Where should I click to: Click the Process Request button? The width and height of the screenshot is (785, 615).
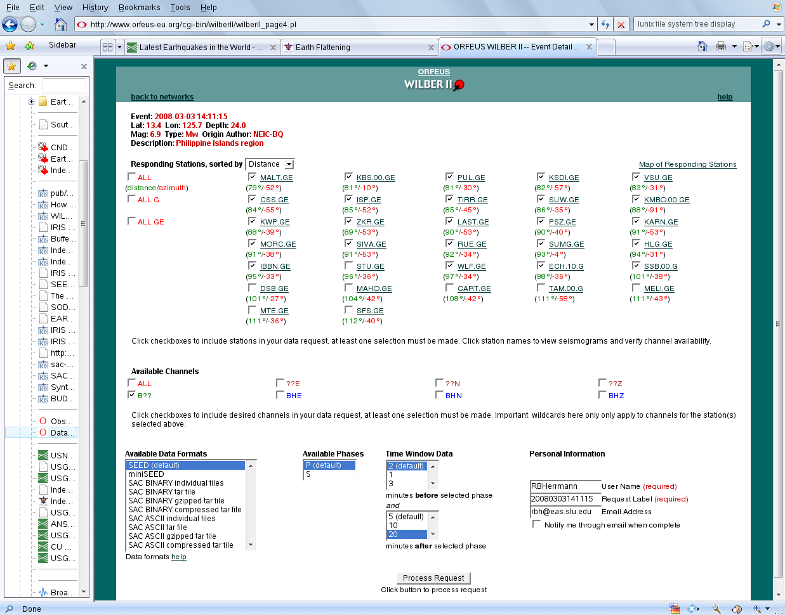[x=433, y=578]
